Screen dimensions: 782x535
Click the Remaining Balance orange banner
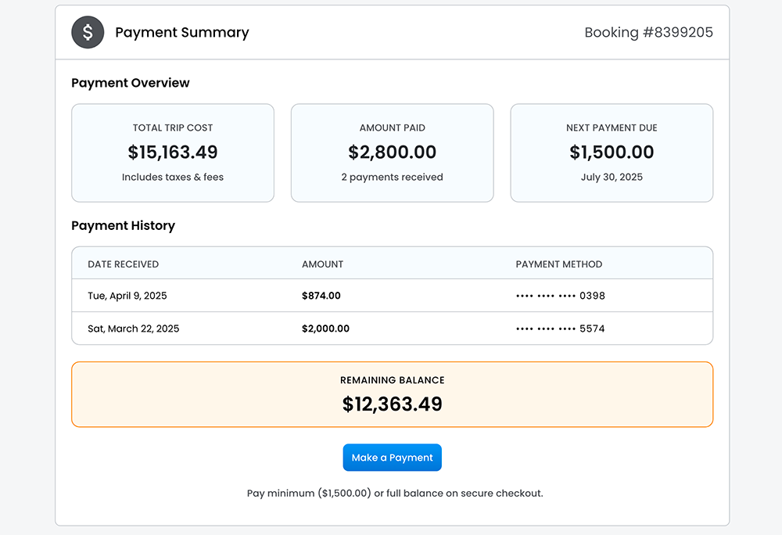point(392,394)
